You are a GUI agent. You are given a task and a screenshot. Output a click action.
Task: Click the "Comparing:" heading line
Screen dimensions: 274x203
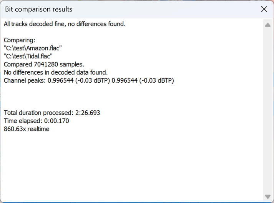pos(20,40)
